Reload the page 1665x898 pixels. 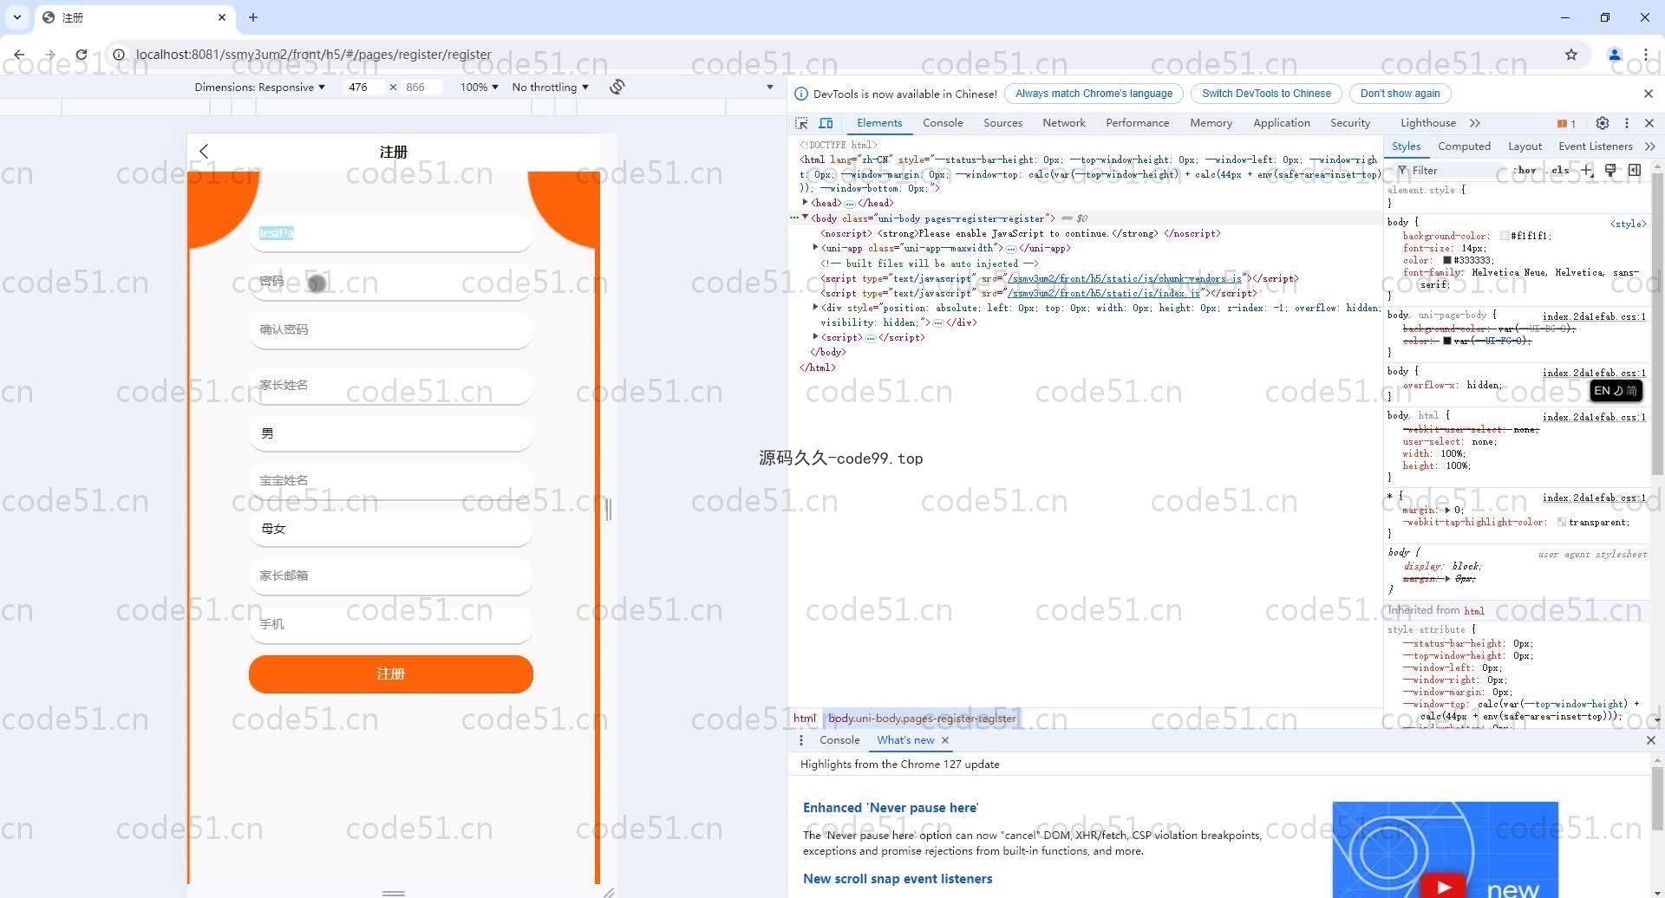[x=81, y=55]
